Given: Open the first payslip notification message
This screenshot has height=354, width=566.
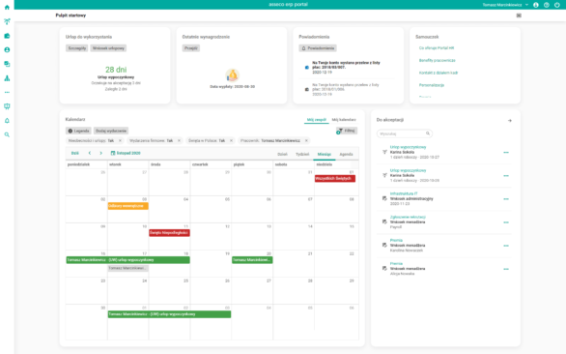Looking at the screenshot, I should point(346,68).
